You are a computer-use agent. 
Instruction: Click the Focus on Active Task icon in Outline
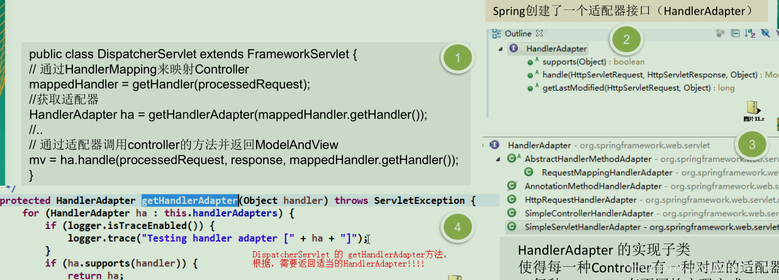coord(720,33)
